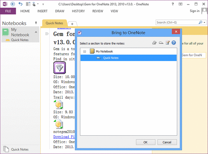
Task: Switch to Quick Notes section tab
Action: point(54,23)
